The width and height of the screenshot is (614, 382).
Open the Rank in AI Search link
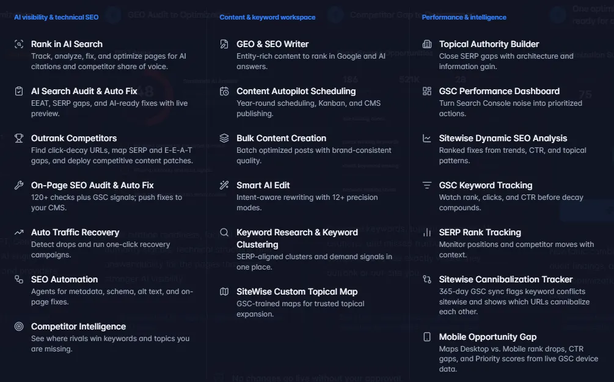67,44
